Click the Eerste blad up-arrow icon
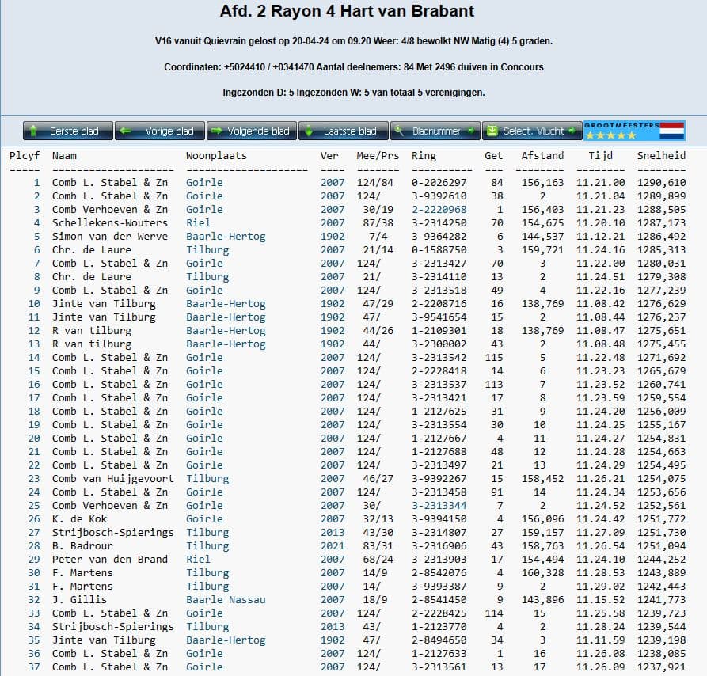The width and height of the screenshot is (707, 676). coord(34,131)
